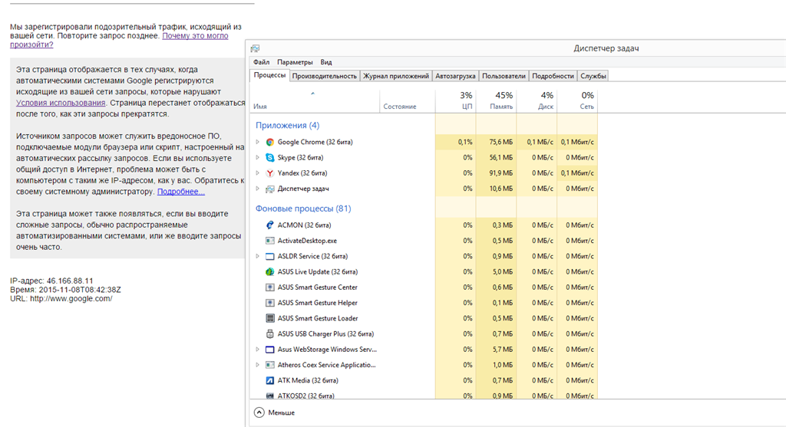Select the Фоновые процессы (81) group header

303,209
